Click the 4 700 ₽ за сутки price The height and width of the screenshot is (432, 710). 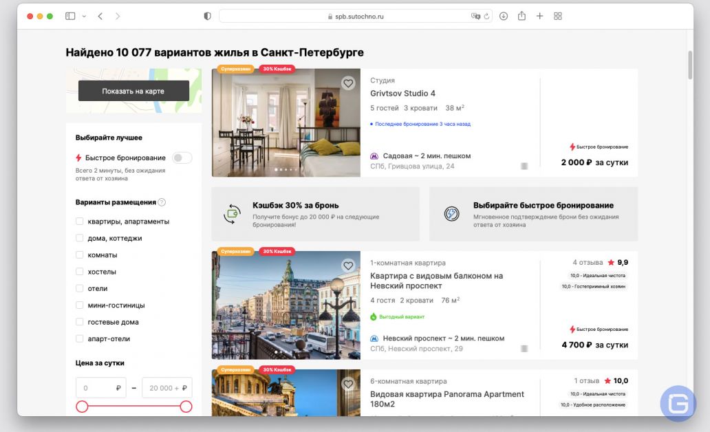pyautogui.click(x=594, y=345)
